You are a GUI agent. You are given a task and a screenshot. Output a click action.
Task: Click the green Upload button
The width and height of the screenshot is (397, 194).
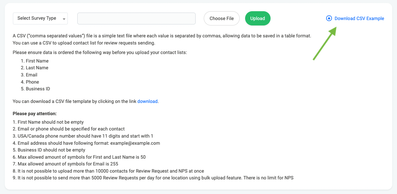[258, 18]
